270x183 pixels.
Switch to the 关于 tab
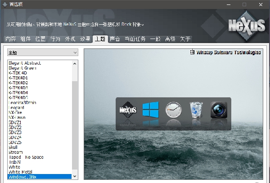(185, 39)
